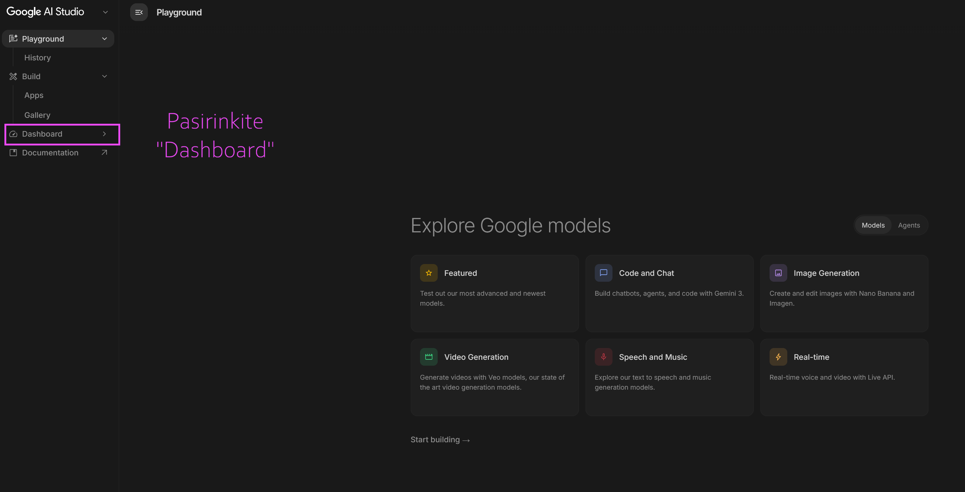Select the Dashboard sidebar item
This screenshot has width=965, height=492.
point(58,134)
